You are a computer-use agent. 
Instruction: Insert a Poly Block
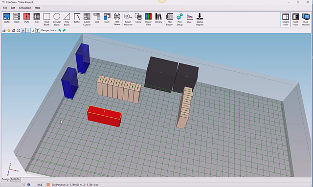(x=67, y=20)
